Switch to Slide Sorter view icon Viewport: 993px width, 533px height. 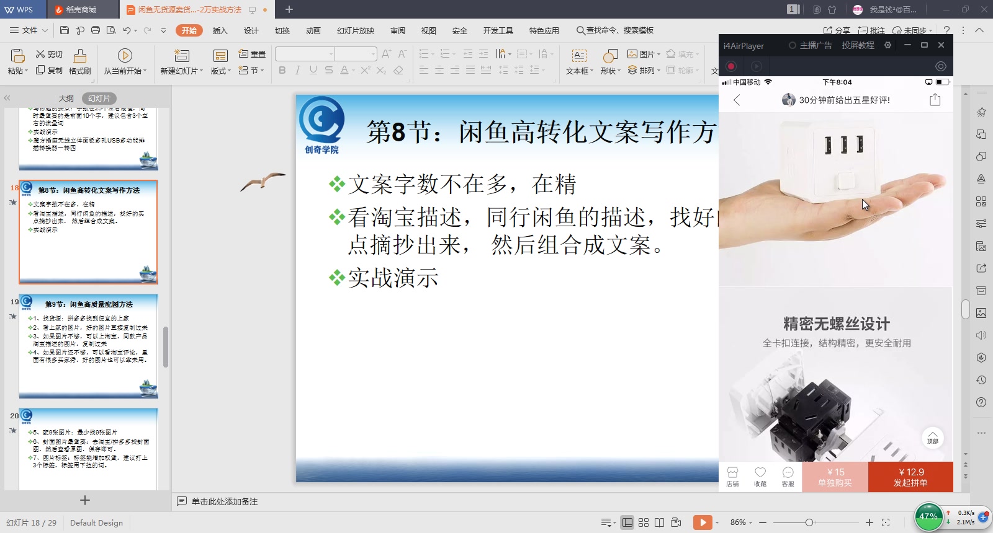tap(644, 522)
